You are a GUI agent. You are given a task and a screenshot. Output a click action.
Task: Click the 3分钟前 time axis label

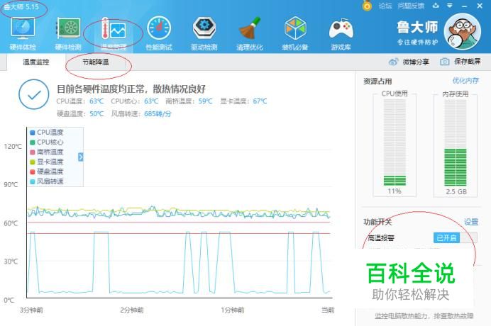(x=31, y=310)
